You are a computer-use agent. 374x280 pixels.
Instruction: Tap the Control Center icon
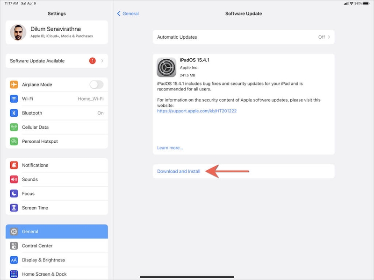point(14,246)
